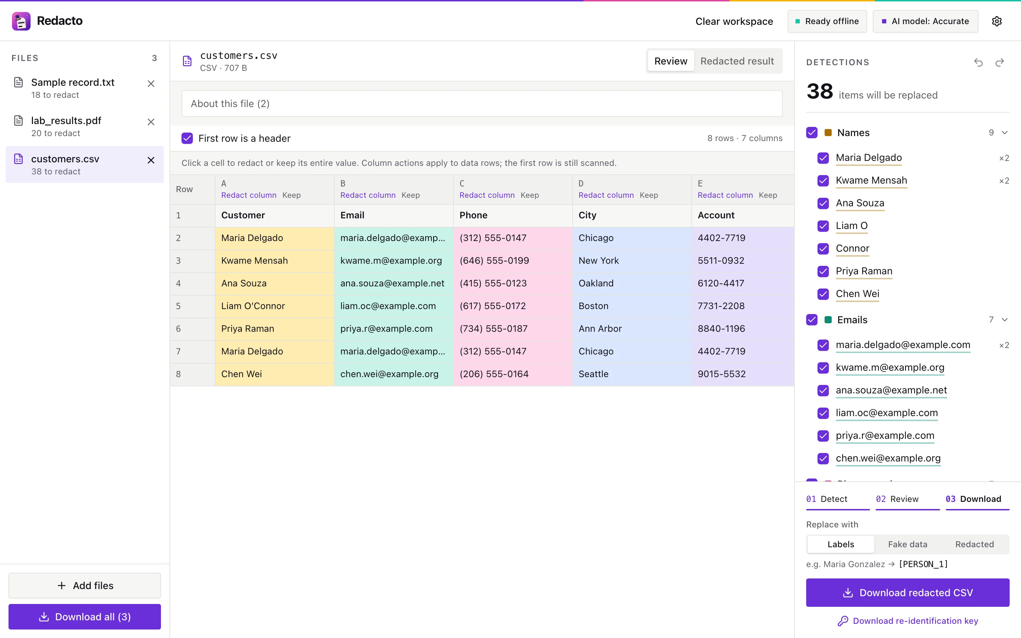This screenshot has width=1021, height=638.
Task: Redact column A Customer
Action: (249, 195)
